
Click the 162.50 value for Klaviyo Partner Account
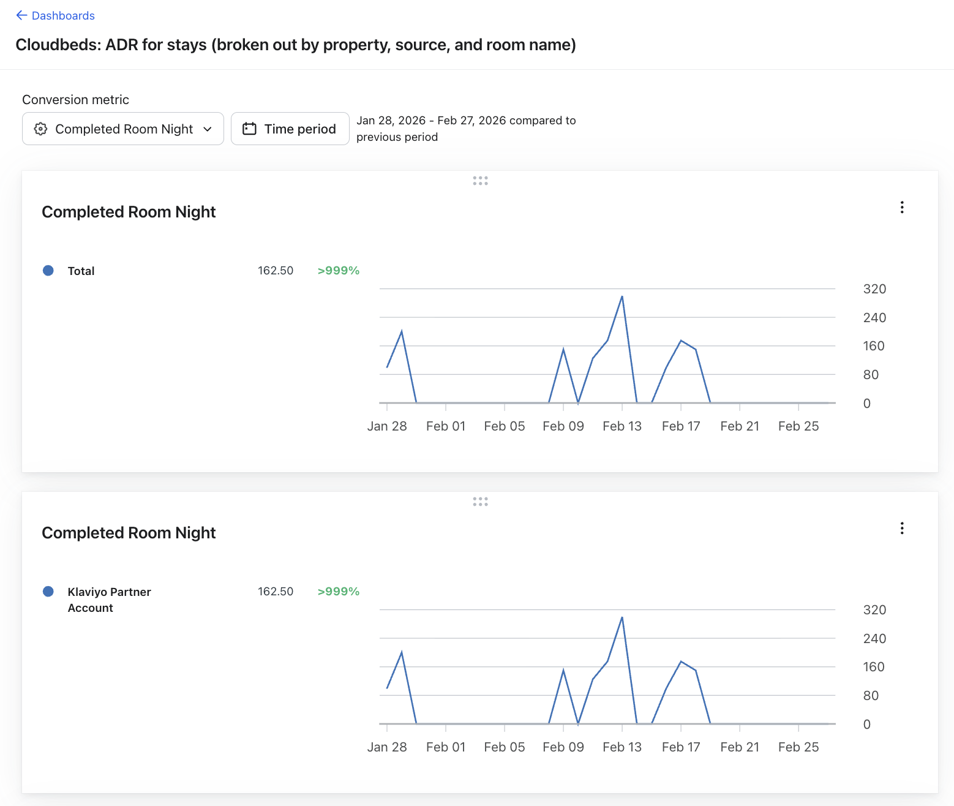tap(276, 592)
